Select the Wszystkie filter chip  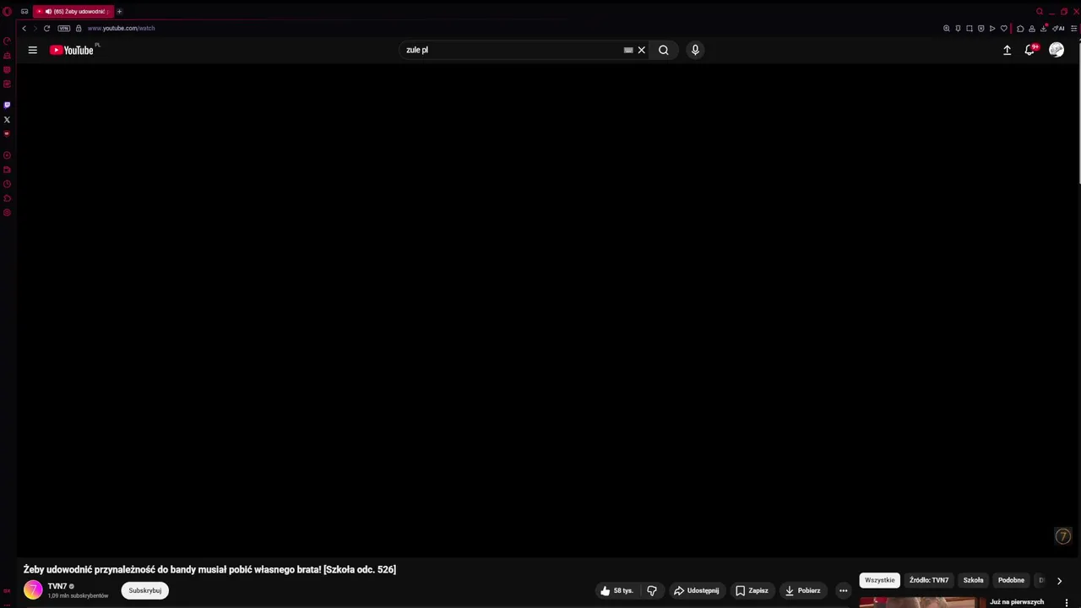(879, 580)
